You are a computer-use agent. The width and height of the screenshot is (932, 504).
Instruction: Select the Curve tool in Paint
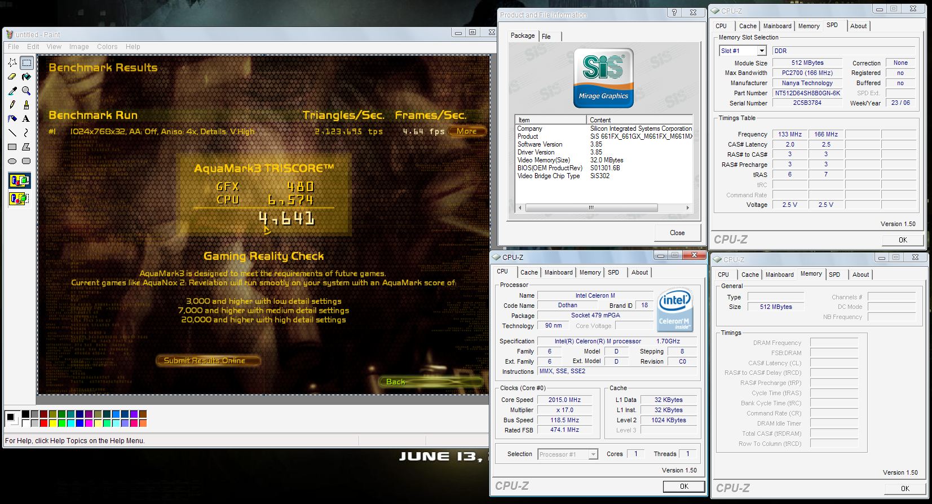tap(26, 133)
